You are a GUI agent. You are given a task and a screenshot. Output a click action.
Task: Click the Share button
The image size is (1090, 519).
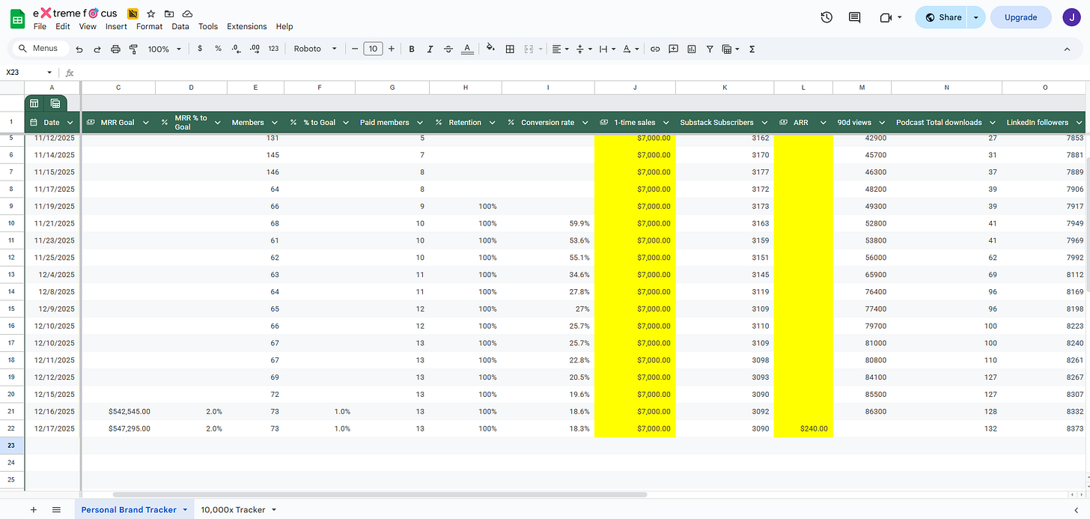[943, 17]
